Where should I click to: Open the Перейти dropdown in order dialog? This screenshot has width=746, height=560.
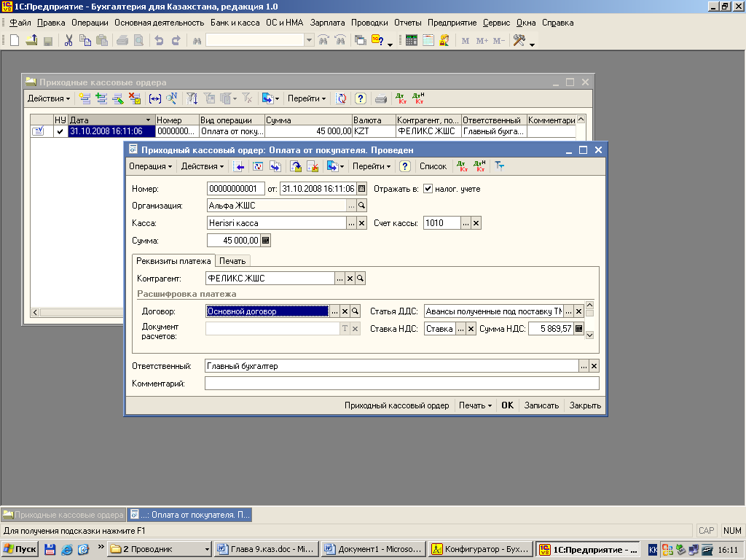click(x=372, y=166)
